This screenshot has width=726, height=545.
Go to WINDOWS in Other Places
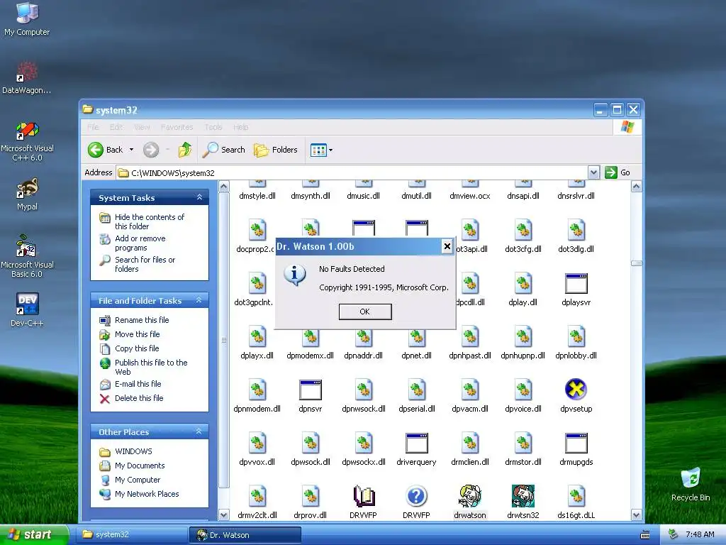pyautogui.click(x=133, y=451)
